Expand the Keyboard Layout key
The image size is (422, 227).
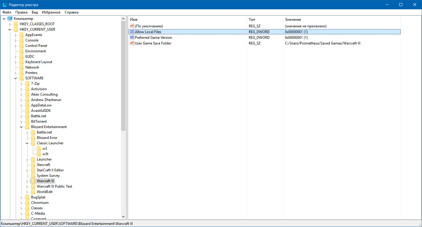(x=15, y=62)
